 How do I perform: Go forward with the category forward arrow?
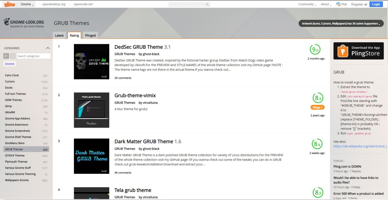coord(13,56)
